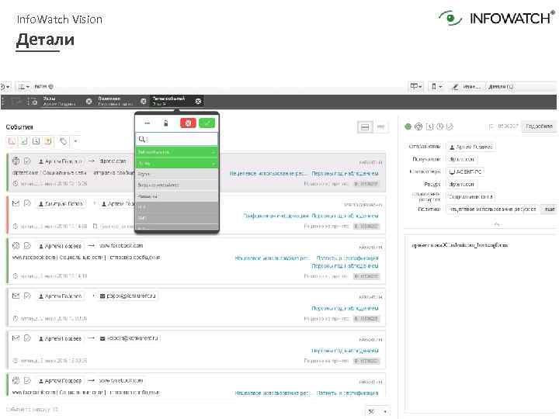The width and height of the screenshot is (559, 419).
Task: Click the first icon in События toolbar
Action: pyautogui.click(x=12, y=141)
